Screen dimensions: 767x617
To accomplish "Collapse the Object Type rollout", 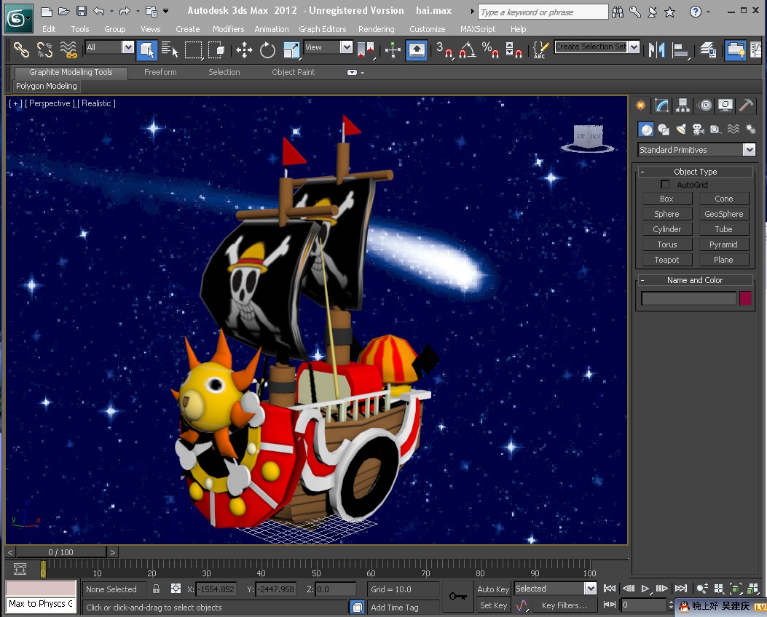I will coord(695,172).
